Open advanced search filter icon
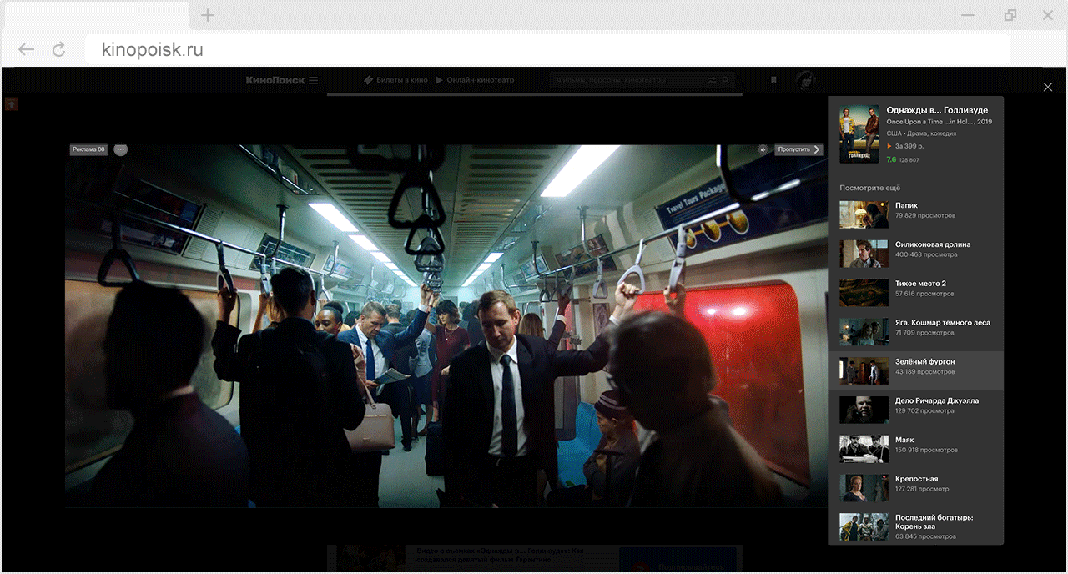 pyautogui.click(x=713, y=80)
